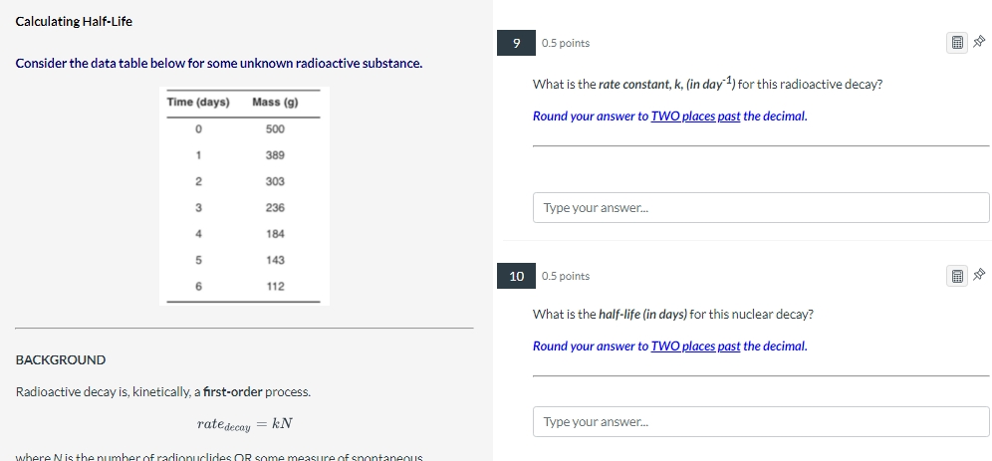Click 'What is the rate constant' question text
The image size is (992, 461).
click(707, 84)
